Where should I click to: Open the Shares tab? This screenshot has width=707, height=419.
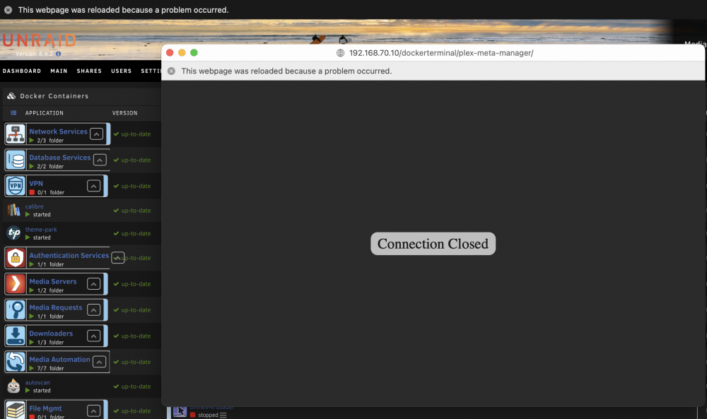point(89,71)
